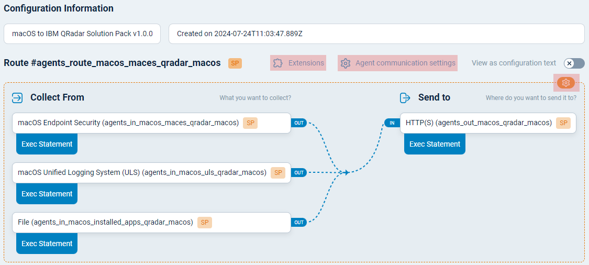This screenshot has width=589, height=265.
Task: Select the HTTP(S) output node
Action: point(479,123)
